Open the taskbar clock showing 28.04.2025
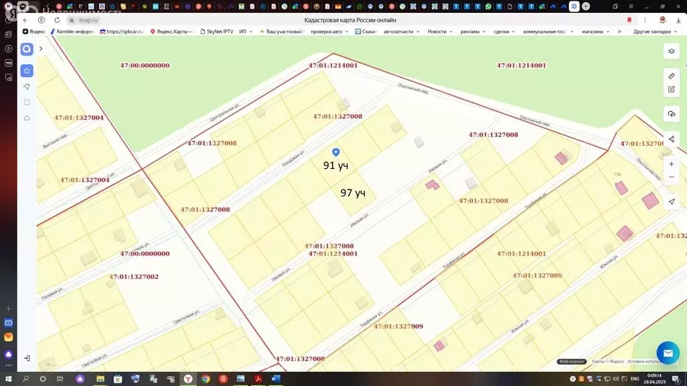The image size is (687, 386). pos(655,379)
